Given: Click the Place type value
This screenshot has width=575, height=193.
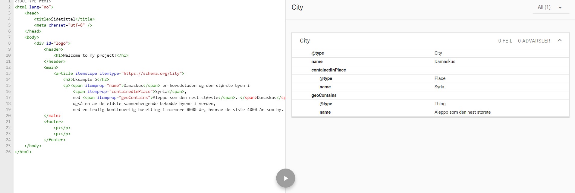Looking at the screenshot, I should click(440, 78).
